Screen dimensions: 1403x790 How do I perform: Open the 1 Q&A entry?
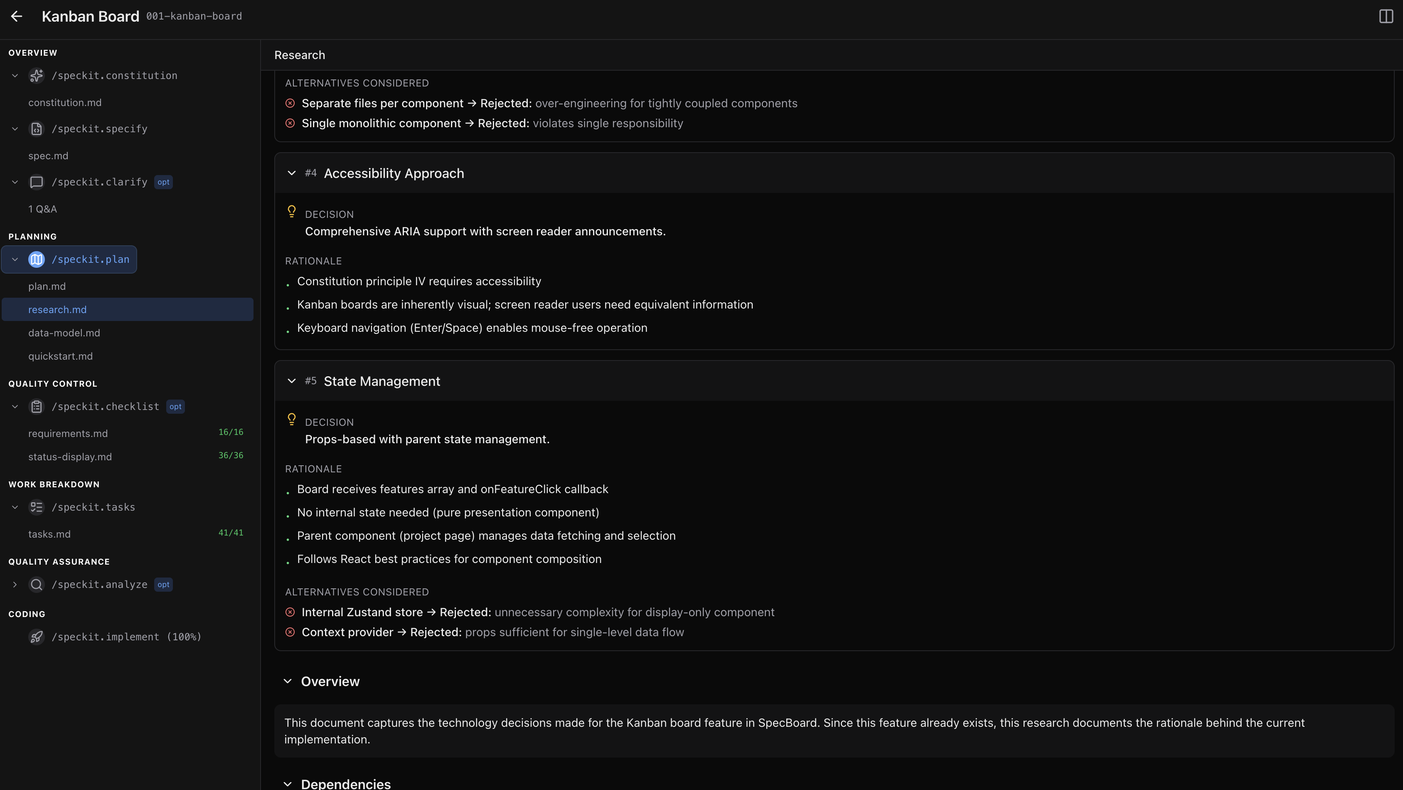pyautogui.click(x=42, y=209)
